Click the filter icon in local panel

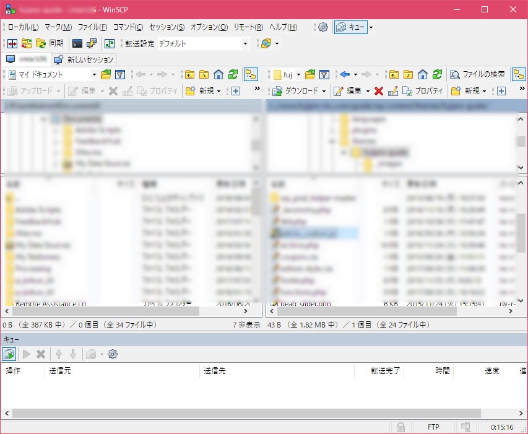[120, 74]
